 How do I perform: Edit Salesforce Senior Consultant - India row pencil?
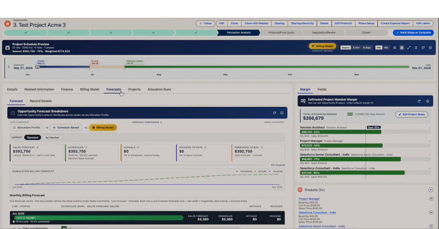click(x=430, y=155)
